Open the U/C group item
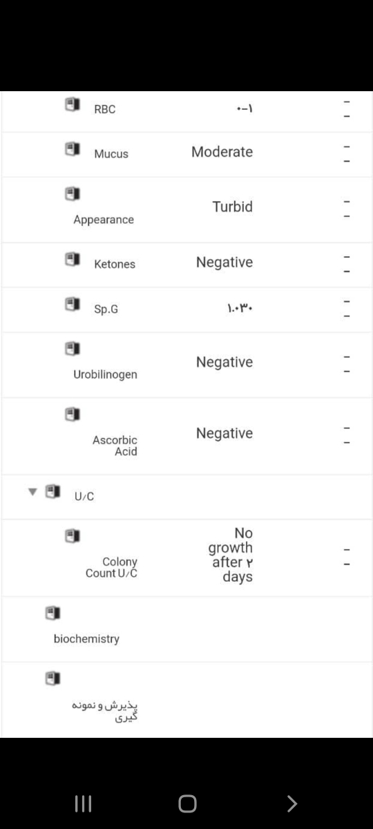373x829 pixels. point(84,496)
